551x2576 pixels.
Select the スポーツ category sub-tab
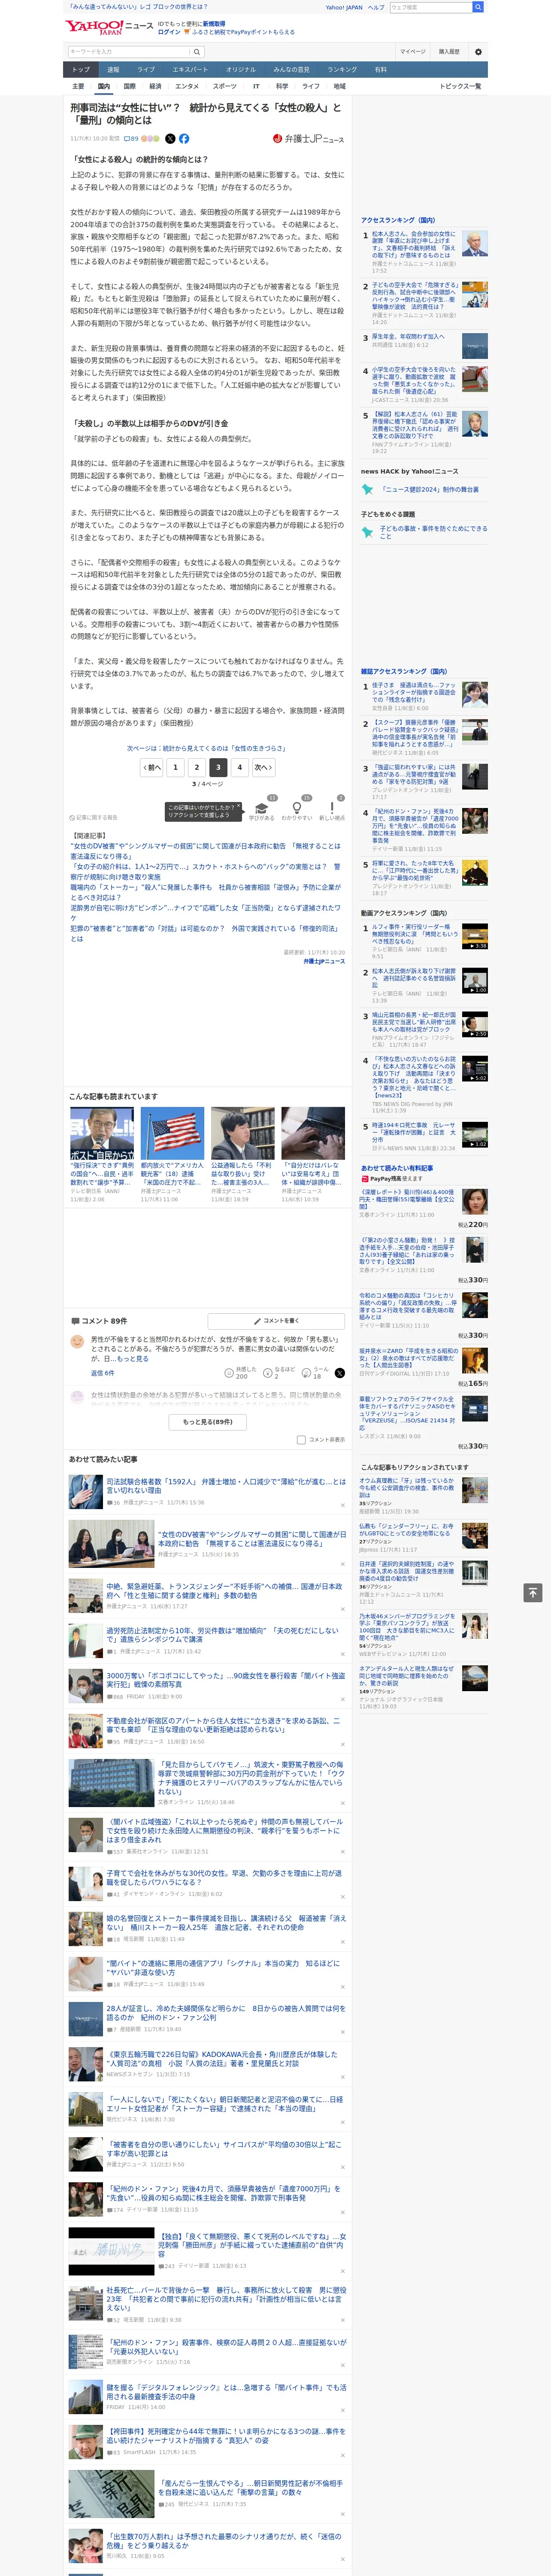(225, 86)
